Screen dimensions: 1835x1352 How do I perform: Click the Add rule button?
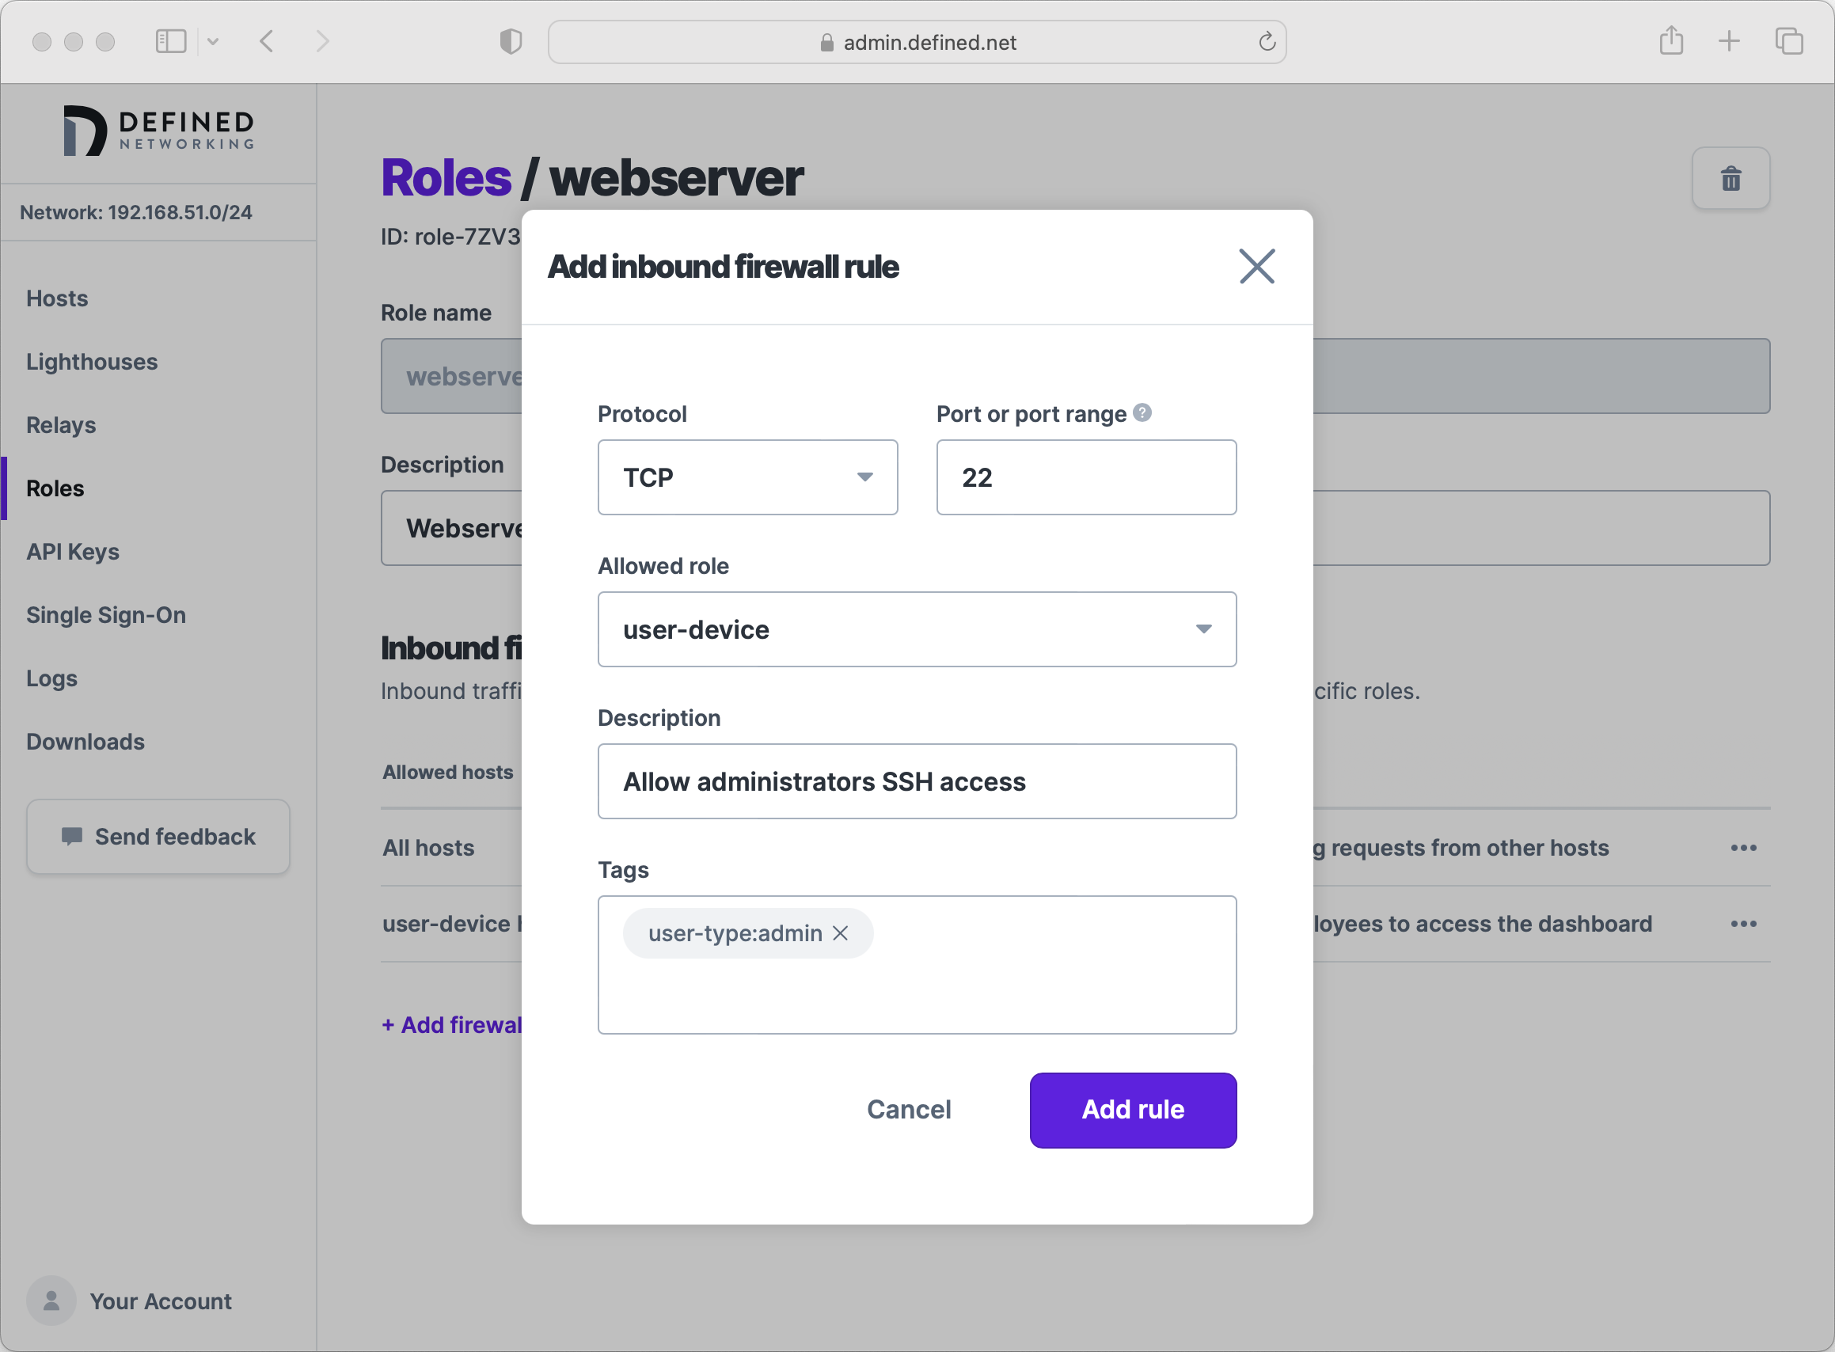click(x=1133, y=1110)
